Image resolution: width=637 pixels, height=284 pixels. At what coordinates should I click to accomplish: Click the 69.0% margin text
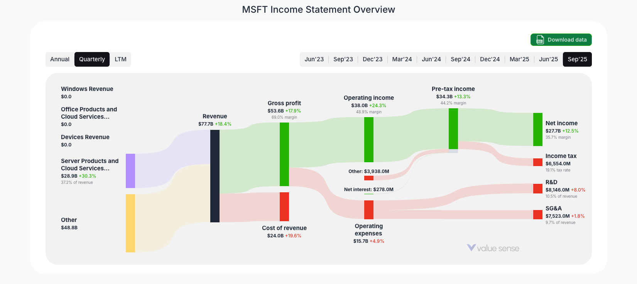click(284, 118)
